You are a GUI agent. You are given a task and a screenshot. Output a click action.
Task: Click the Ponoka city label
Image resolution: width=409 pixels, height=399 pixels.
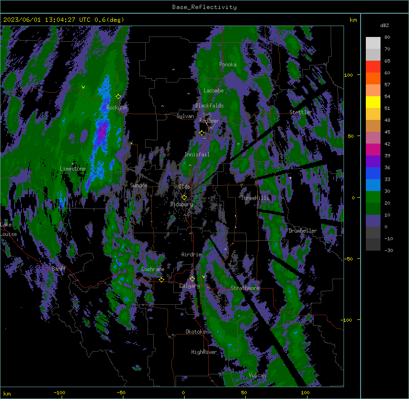(x=228, y=64)
